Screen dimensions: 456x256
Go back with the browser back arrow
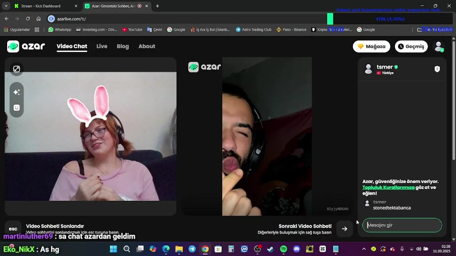click(x=6, y=18)
